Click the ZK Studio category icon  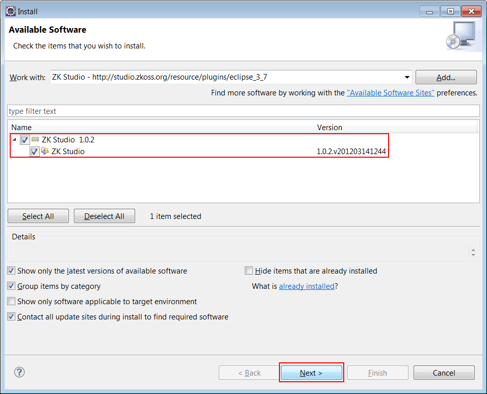[x=35, y=139]
